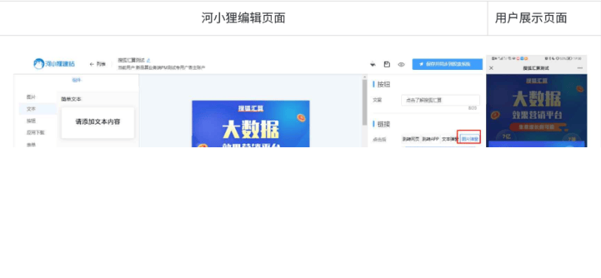
Task: Choose the 跳转网页 link option
Action: tap(410, 139)
